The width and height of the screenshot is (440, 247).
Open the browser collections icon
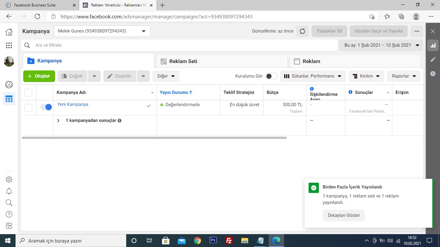(401, 16)
